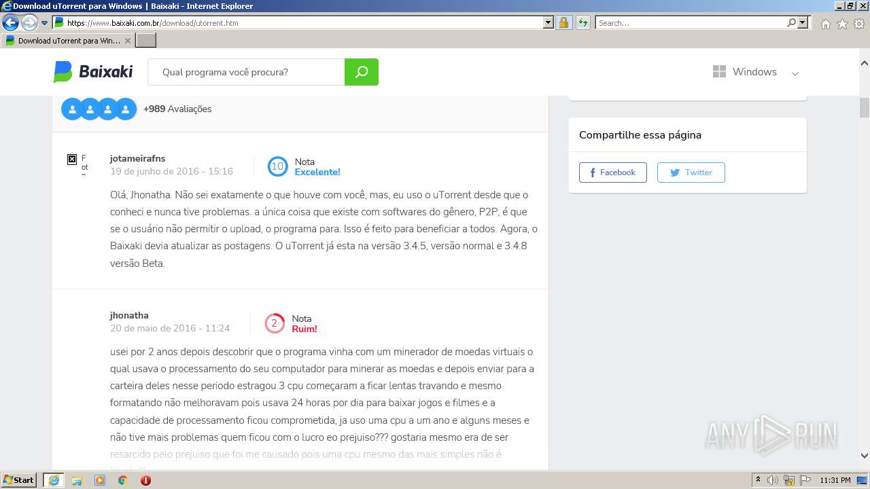
Task: Click the Windows platform logo icon
Action: (719, 71)
